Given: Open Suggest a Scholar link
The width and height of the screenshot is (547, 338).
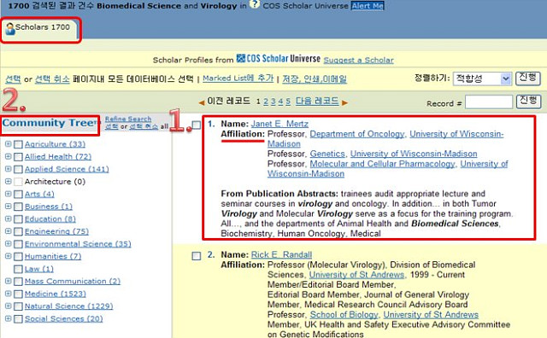Looking at the screenshot, I should pos(359,60).
